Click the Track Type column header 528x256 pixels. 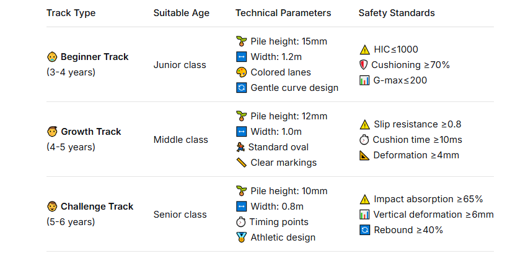tap(71, 13)
